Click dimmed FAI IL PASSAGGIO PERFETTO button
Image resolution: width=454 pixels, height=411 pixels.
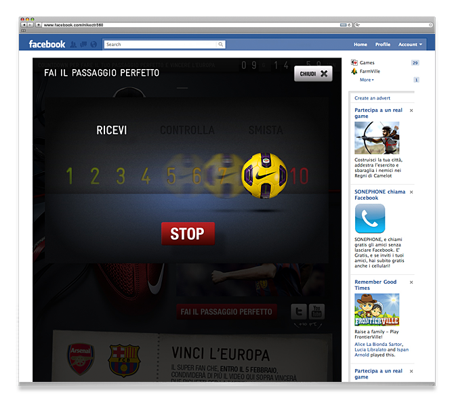226,311
